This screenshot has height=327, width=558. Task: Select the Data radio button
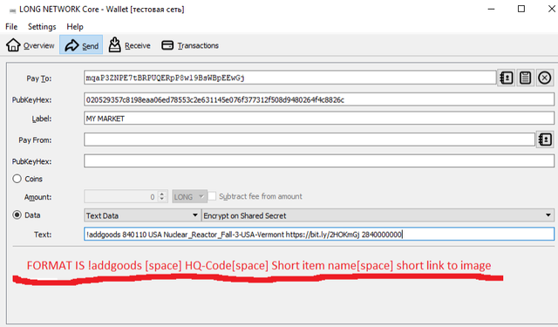(17, 215)
